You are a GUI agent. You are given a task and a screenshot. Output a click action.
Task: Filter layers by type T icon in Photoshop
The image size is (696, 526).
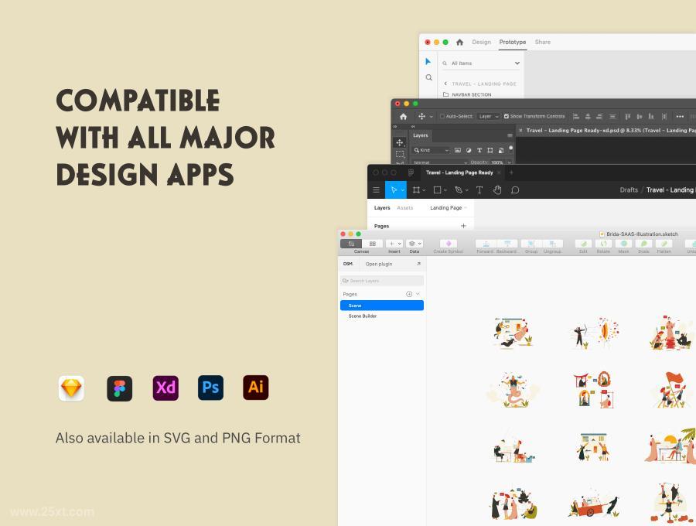[479, 150]
